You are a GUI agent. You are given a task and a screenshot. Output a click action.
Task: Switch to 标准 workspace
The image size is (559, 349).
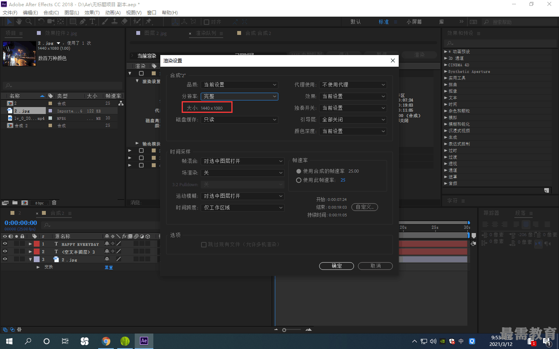click(x=384, y=22)
